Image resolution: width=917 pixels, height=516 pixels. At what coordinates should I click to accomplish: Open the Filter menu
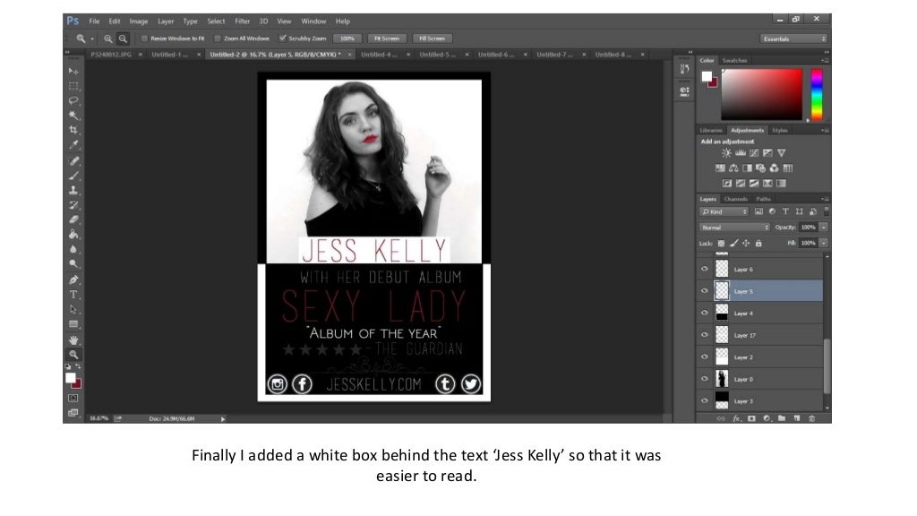click(243, 21)
